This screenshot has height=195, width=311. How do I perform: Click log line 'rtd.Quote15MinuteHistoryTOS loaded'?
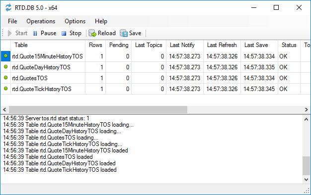(x=66, y=150)
